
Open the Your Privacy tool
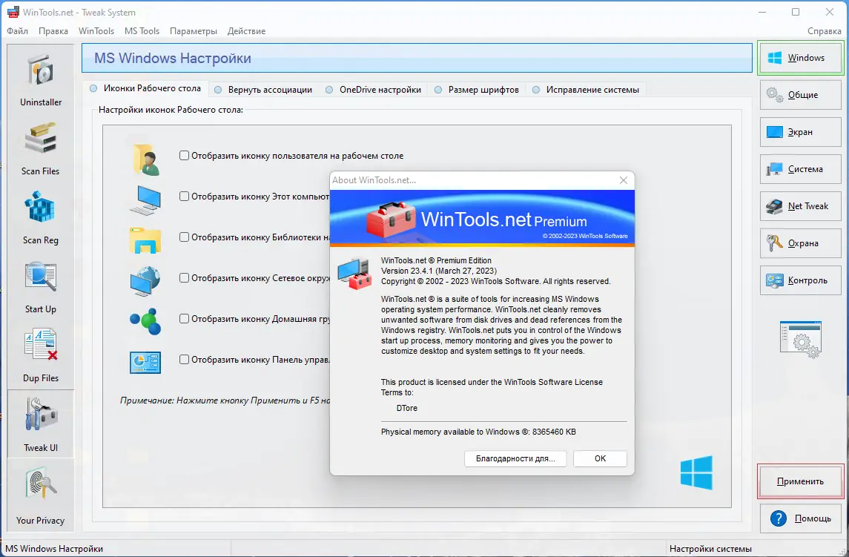pyautogui.click(x=41, y=494)
